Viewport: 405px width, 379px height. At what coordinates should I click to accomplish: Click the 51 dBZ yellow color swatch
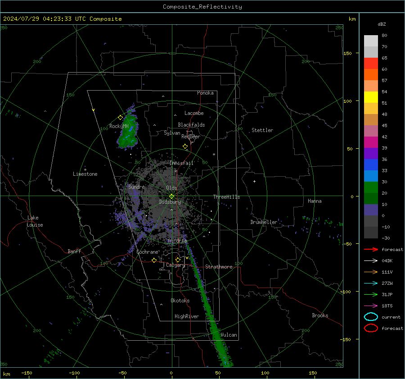(371, 97)
